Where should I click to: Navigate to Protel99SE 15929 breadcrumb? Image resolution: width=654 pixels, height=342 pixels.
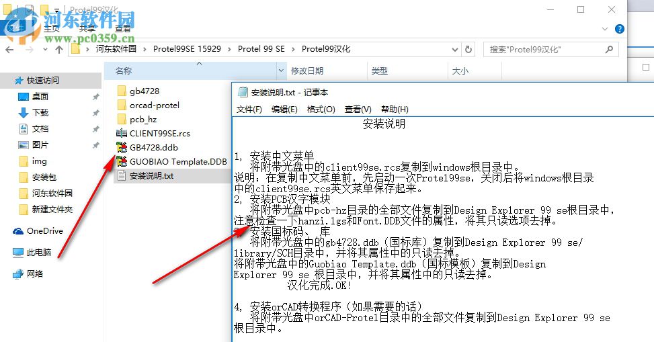pyautogui.click(x=187, y=49)
